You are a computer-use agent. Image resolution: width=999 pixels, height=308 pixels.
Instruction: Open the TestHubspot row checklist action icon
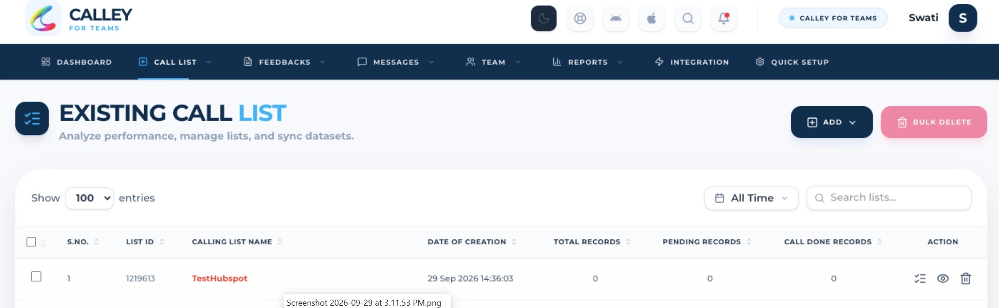[x=920, y=278]
